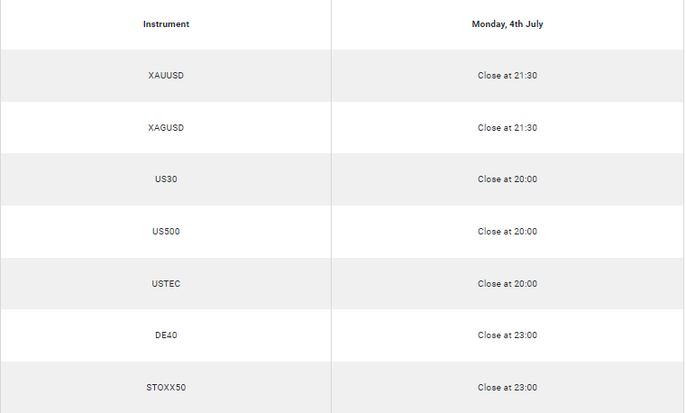The height and width of the screenshot is (413, 686).
Task: Click the DE40 text label
Action: pyautogui.click(x=166, y=335)
